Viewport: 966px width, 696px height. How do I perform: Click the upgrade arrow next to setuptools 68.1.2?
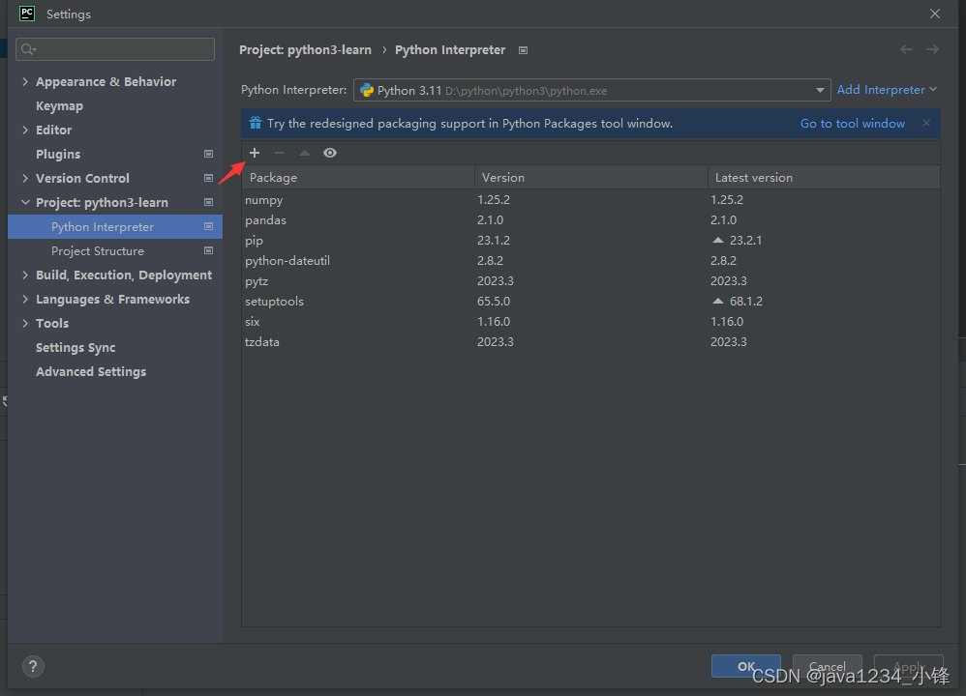click(x=717, y=301)
